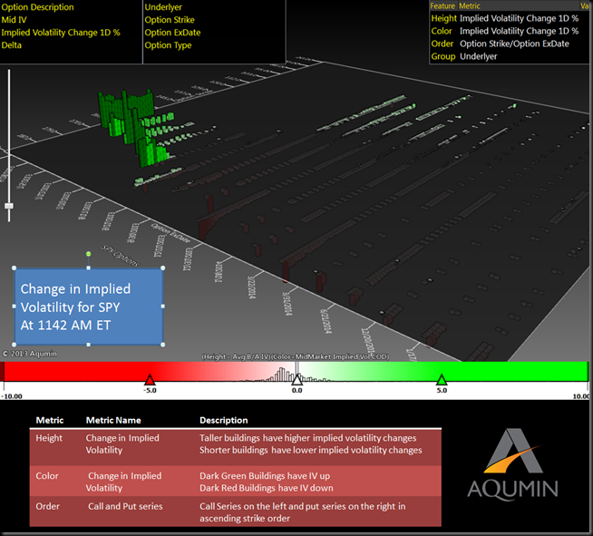Click the 'Metric' column header in legend
The width and height of the screenshot is (593, 536).
tap(470, 6)
